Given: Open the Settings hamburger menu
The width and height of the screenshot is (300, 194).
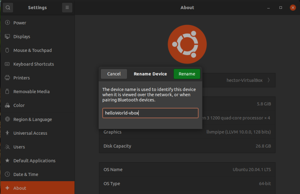Looking at the screenshot, I should [67, 7].
